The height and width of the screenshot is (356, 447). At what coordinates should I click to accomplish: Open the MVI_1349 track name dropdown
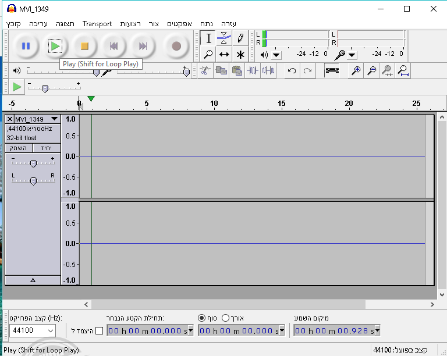[55, 119]
